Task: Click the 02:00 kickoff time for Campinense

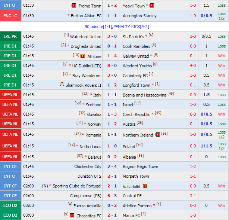Action: (28, 196)
